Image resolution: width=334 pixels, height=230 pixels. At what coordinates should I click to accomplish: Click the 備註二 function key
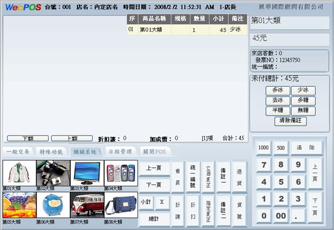coord(223,211)
